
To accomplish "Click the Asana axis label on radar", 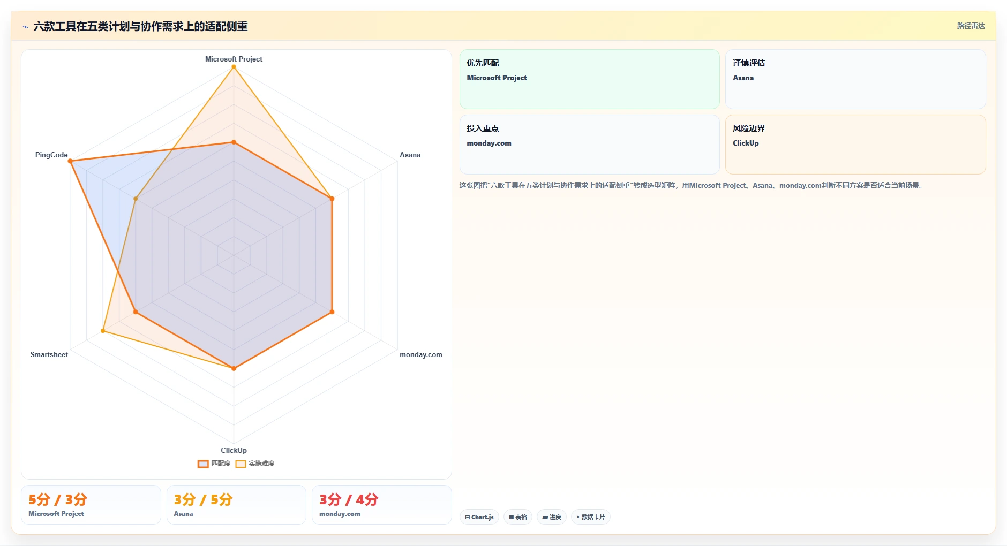I will point(410,155).
